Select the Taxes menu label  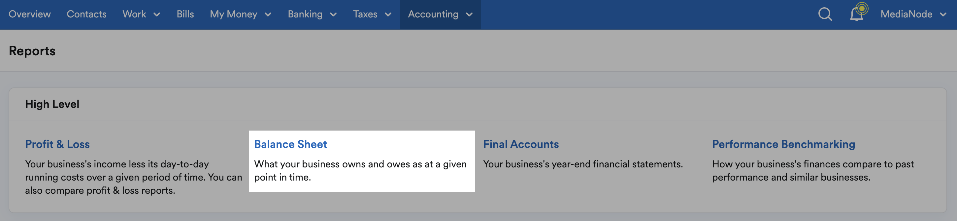point(365,14)
